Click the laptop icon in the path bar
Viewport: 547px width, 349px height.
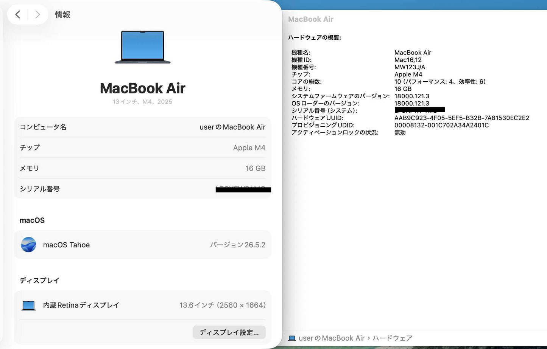(x=292, y=338)
